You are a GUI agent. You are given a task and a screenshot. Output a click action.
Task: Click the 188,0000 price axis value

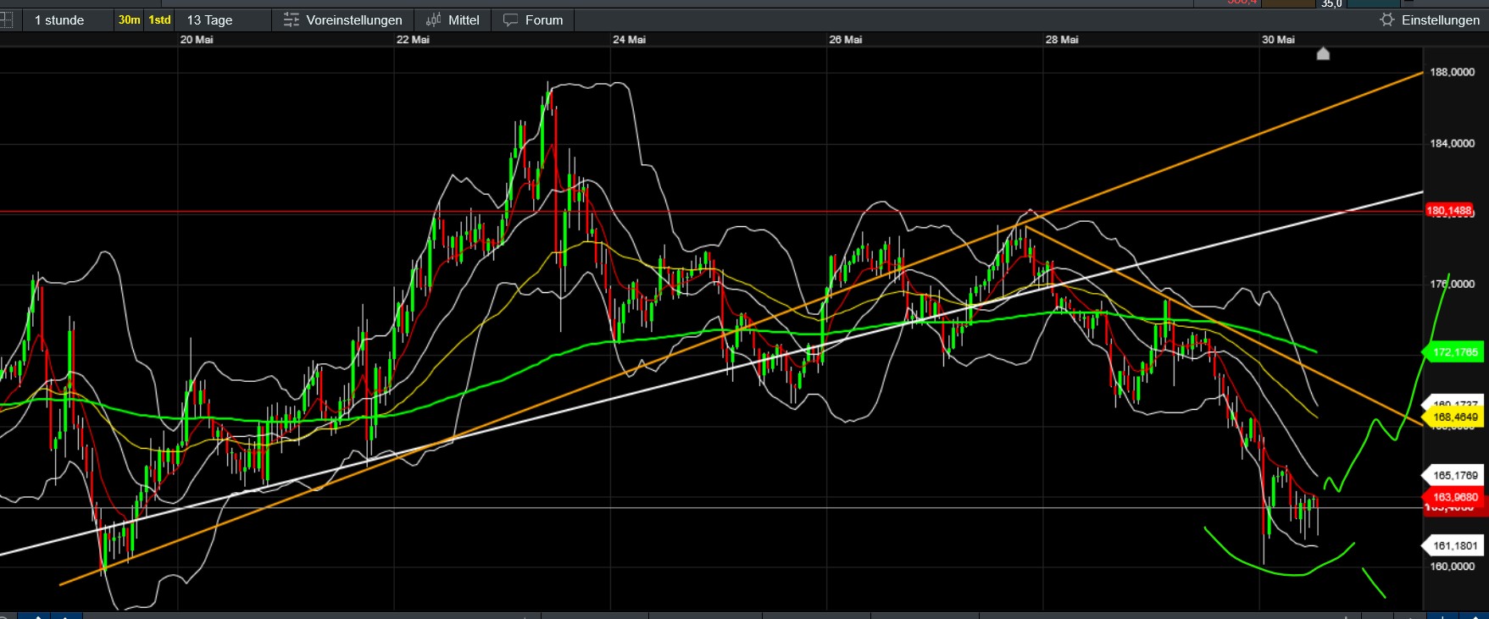point(1453,73)
